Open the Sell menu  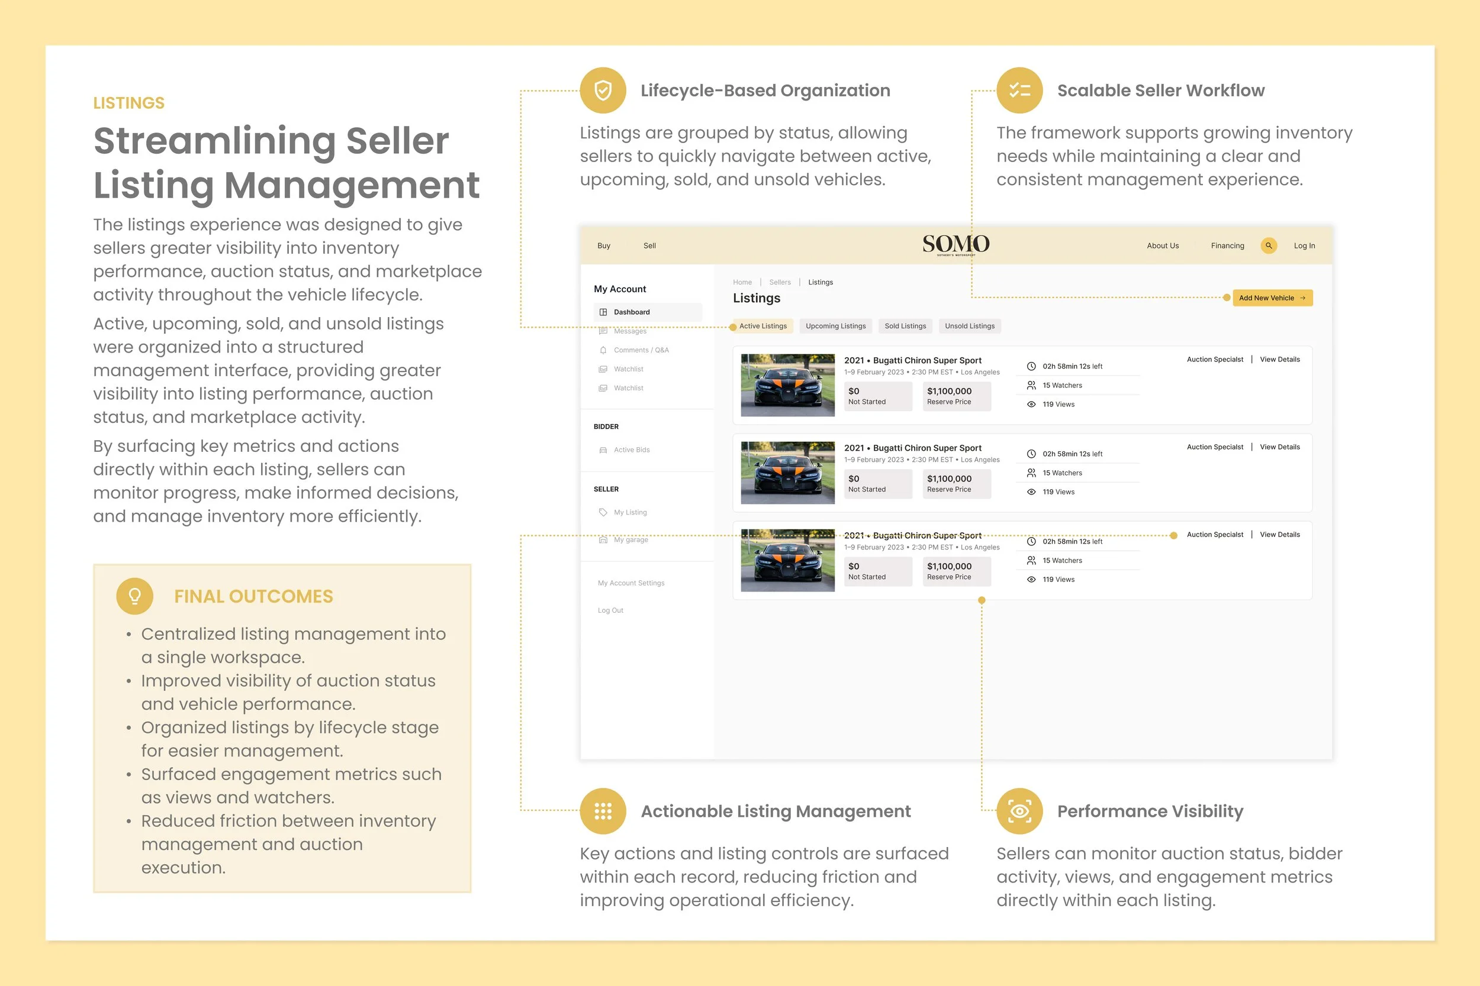click(649, 246)
